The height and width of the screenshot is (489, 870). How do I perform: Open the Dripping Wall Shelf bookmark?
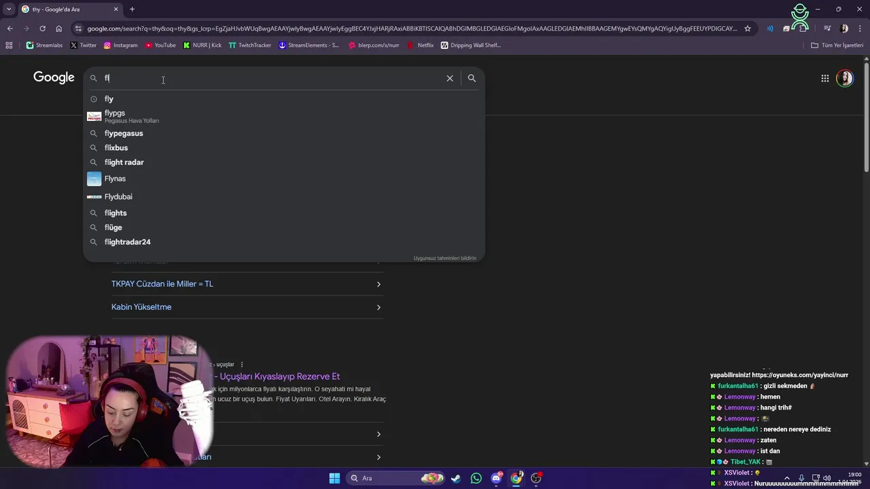(471, 46)
